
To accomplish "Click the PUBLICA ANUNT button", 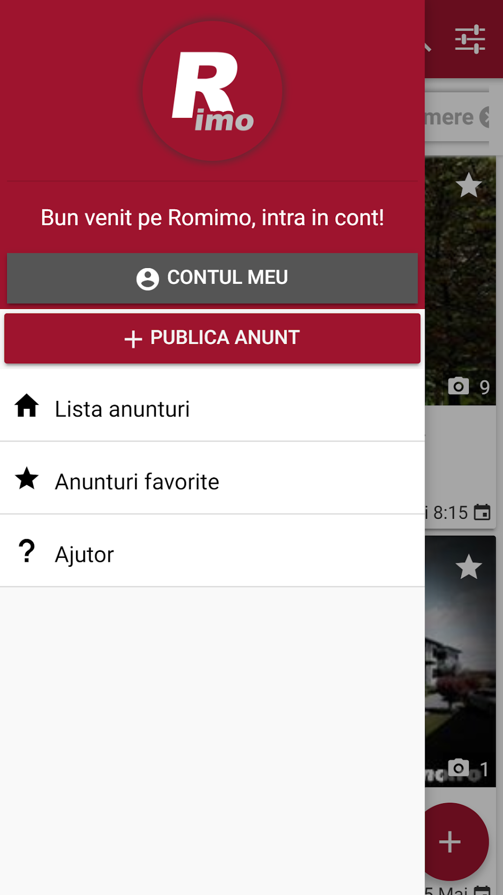I will point(213,338).
